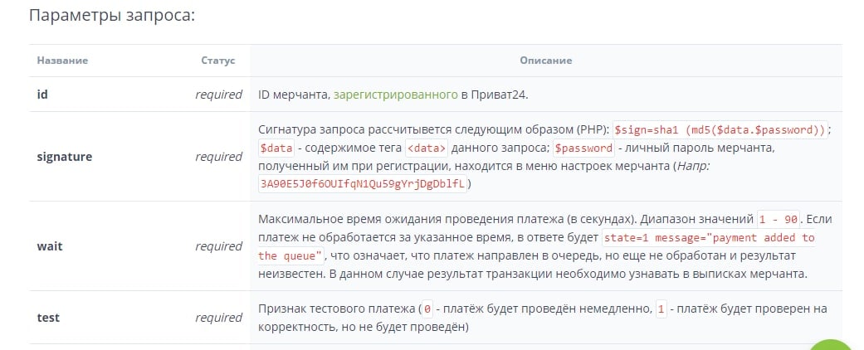This screenshot has width=864, height=350.
Task: Click "required" status in the wait row
Action: point(218,246)
